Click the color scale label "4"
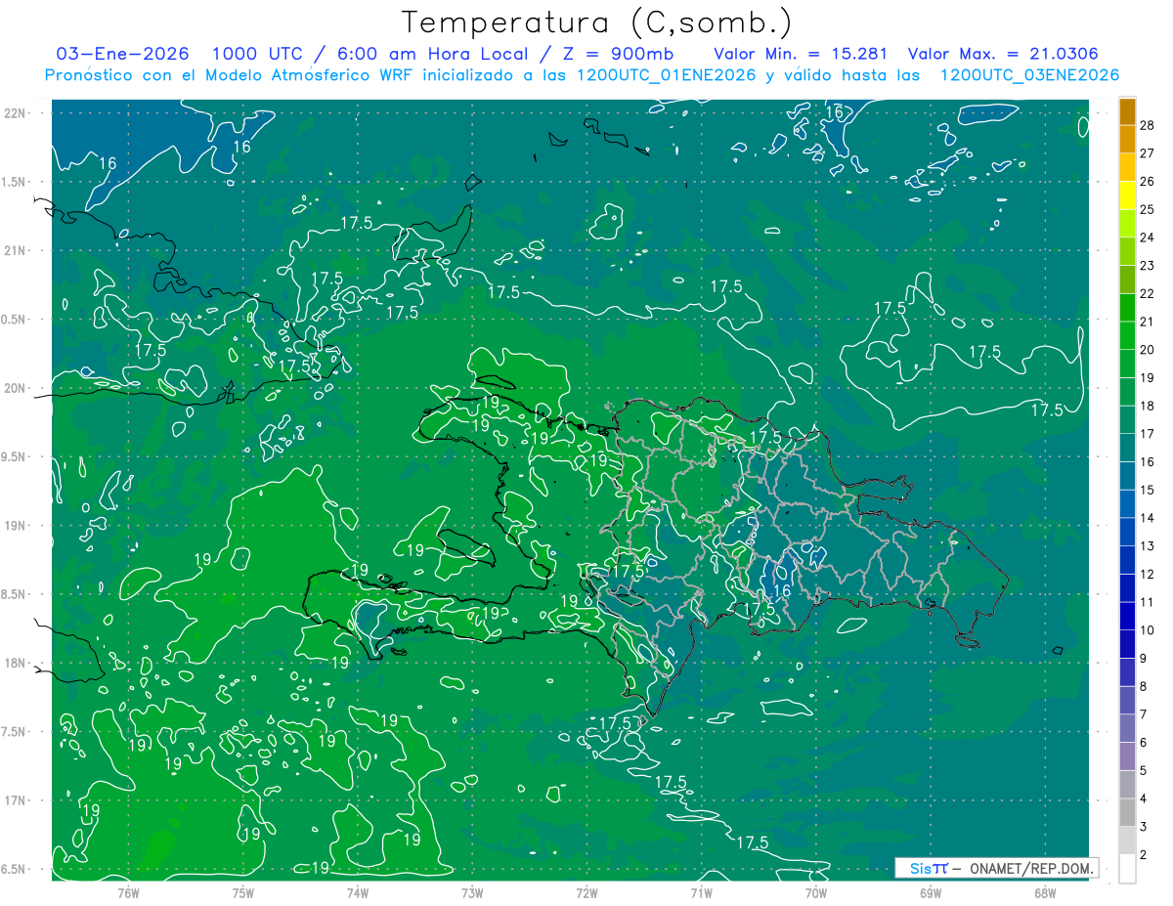 coord(1143,798)
